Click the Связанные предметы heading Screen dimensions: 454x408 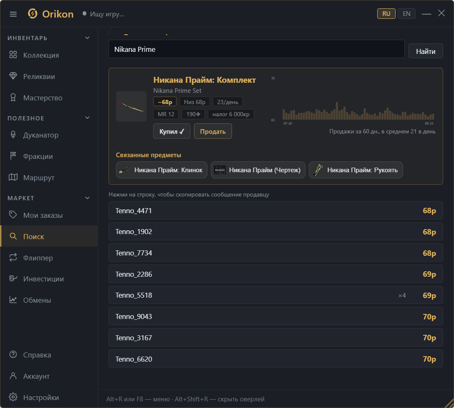tap(149, 155)
